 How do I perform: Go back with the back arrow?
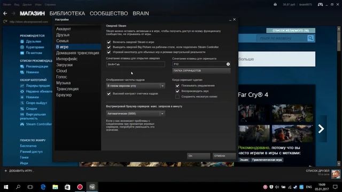(5, 13)
